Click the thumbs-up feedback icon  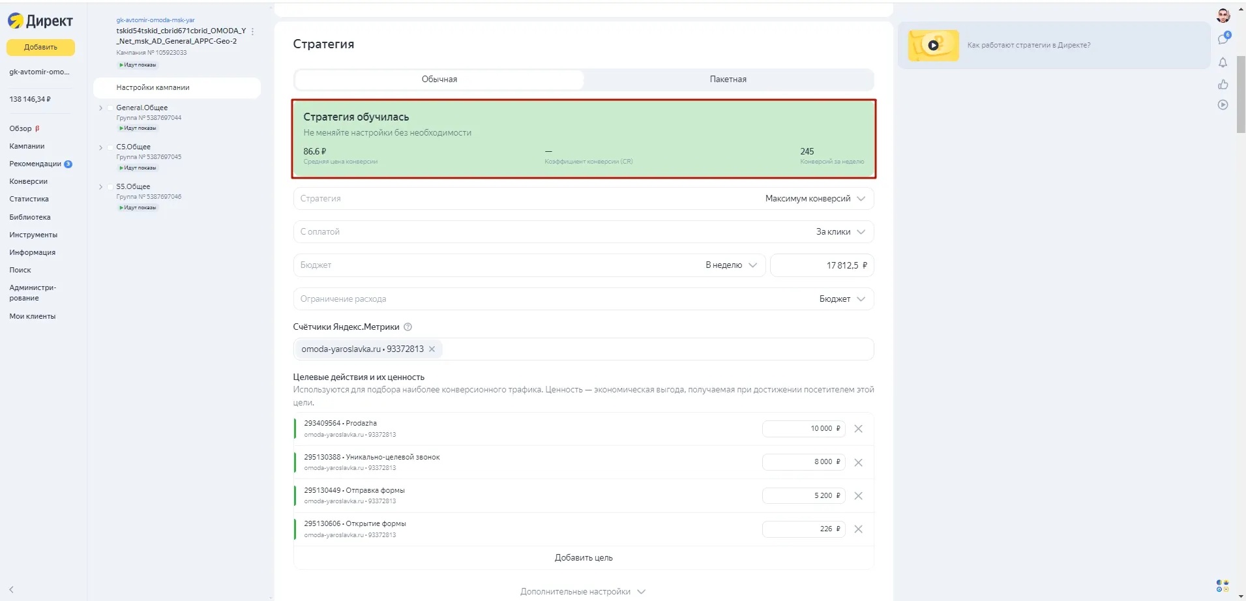(x=1223, y=84)
